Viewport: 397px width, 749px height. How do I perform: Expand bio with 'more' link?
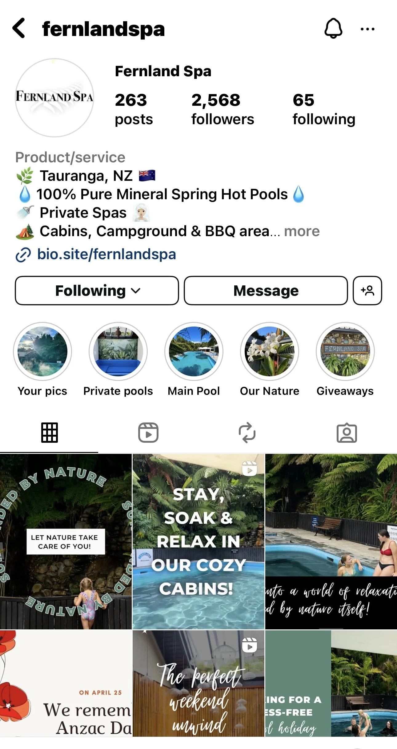302,231
